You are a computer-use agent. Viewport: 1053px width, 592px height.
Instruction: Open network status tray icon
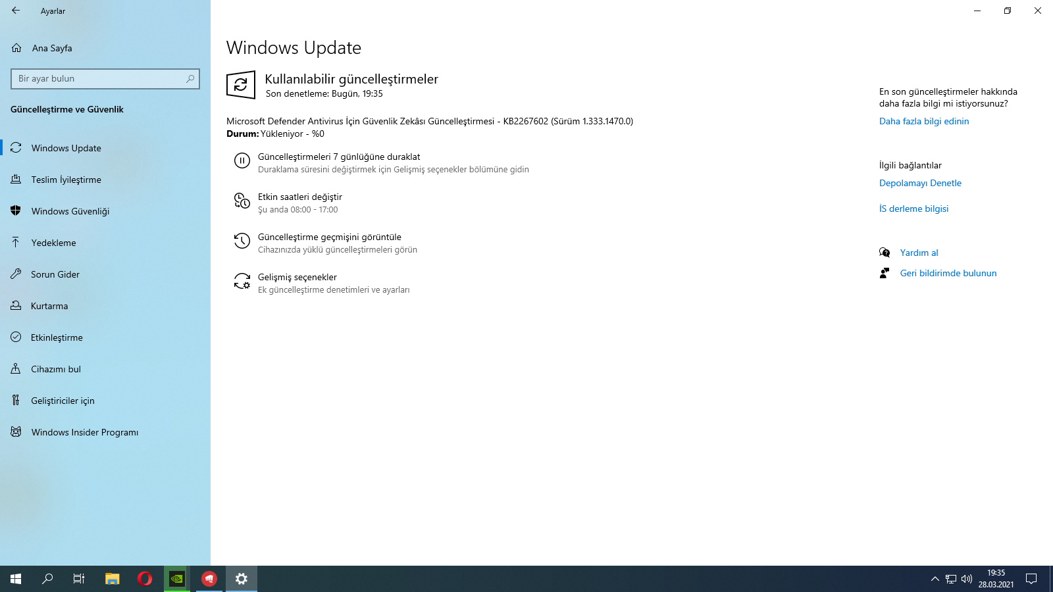pos(951,579)
